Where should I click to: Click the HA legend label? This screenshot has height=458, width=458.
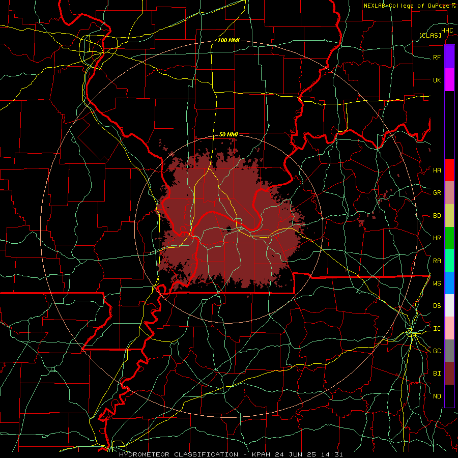click(x=437, y=170)
